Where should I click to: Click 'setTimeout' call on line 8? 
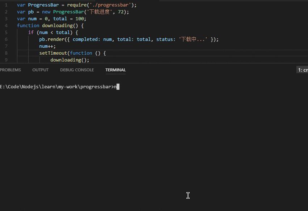53,53
